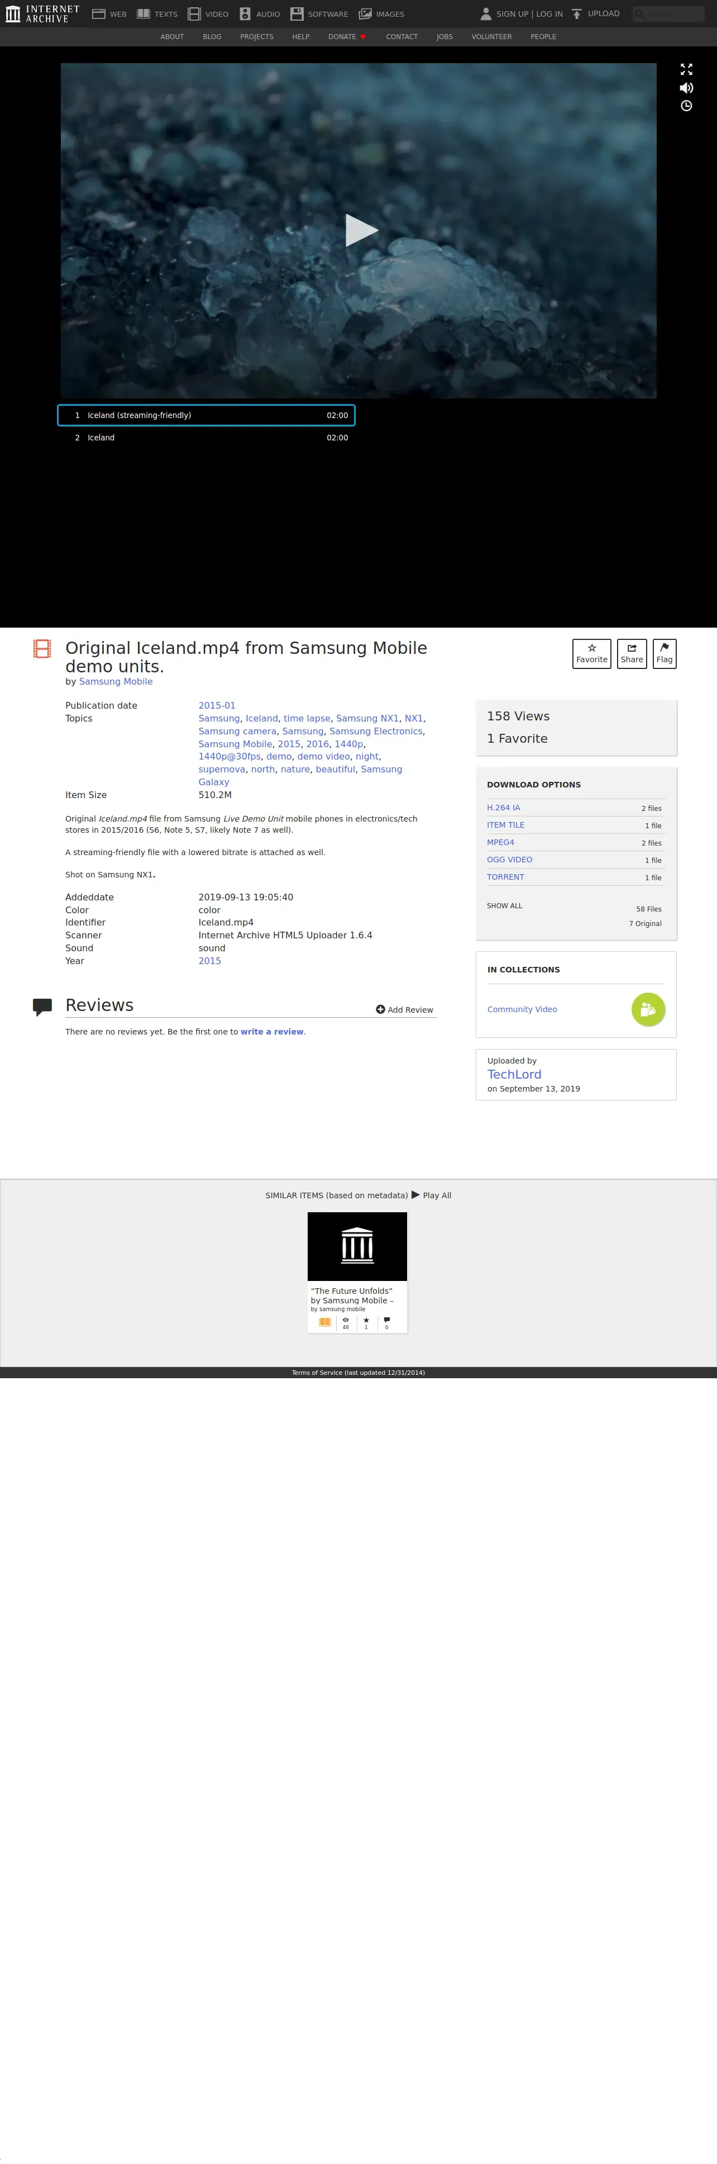Click Play All triangle icon
The height and width of the screenshot is (2164, 717).
[x=415, y=1194]
